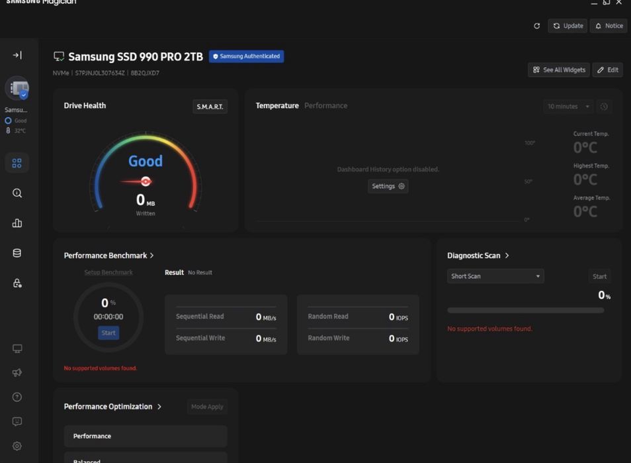
Task: Click the history clock icon beside time dropdown
Action: (x=604, y=107)
